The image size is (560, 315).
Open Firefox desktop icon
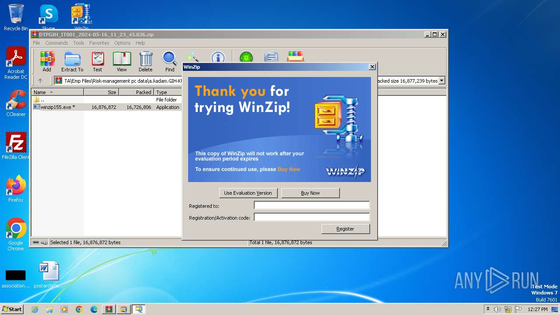pyautogui.click(x=16, y=189)
